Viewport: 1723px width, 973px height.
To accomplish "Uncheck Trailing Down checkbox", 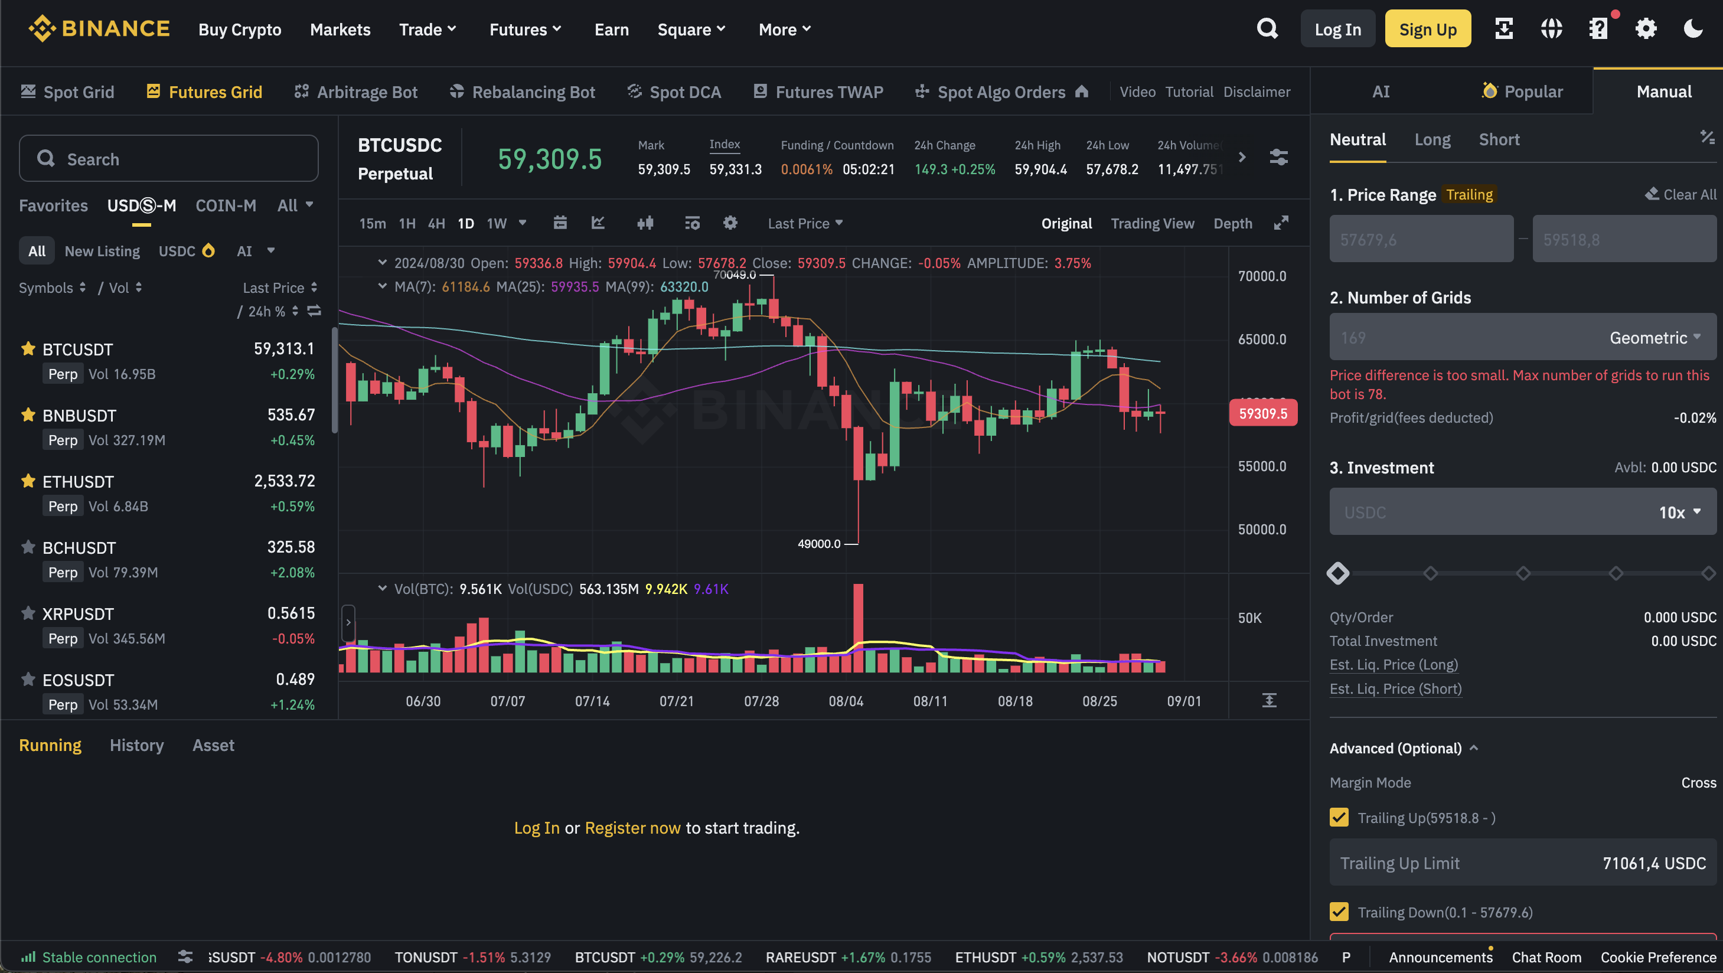I will [x=1339, y=912].
